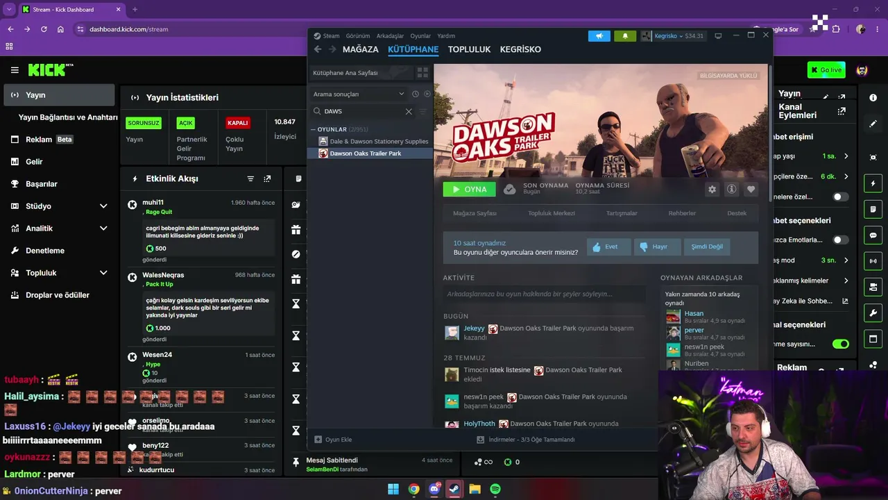The image size is (888, 500).
Task: Go to MAĞAZA tab
Action: (x=361, y=49)
